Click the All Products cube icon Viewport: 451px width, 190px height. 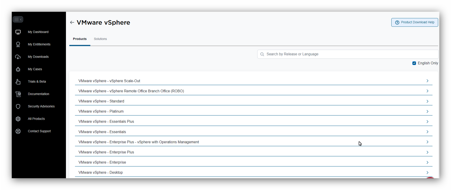point(18,119)
